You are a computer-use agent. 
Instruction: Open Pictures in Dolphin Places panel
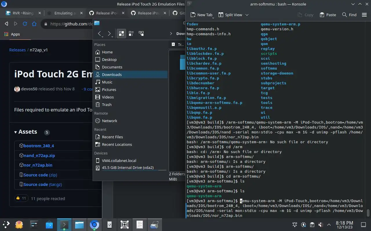tap(130, 90)
